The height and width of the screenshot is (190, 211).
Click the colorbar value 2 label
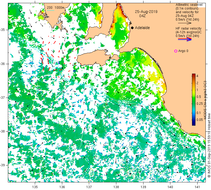tap(197, 83)
